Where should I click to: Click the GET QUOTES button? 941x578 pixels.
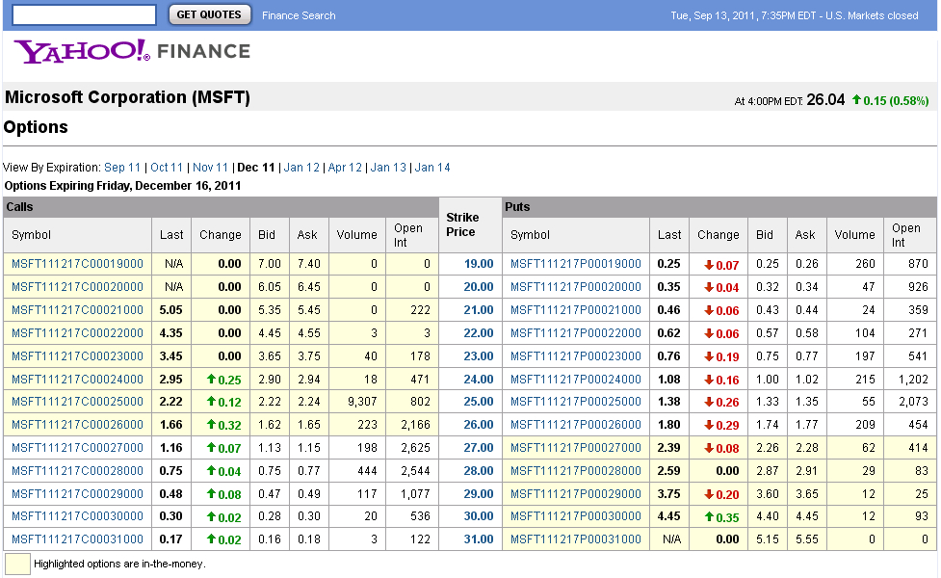click(x=209, y=15)
